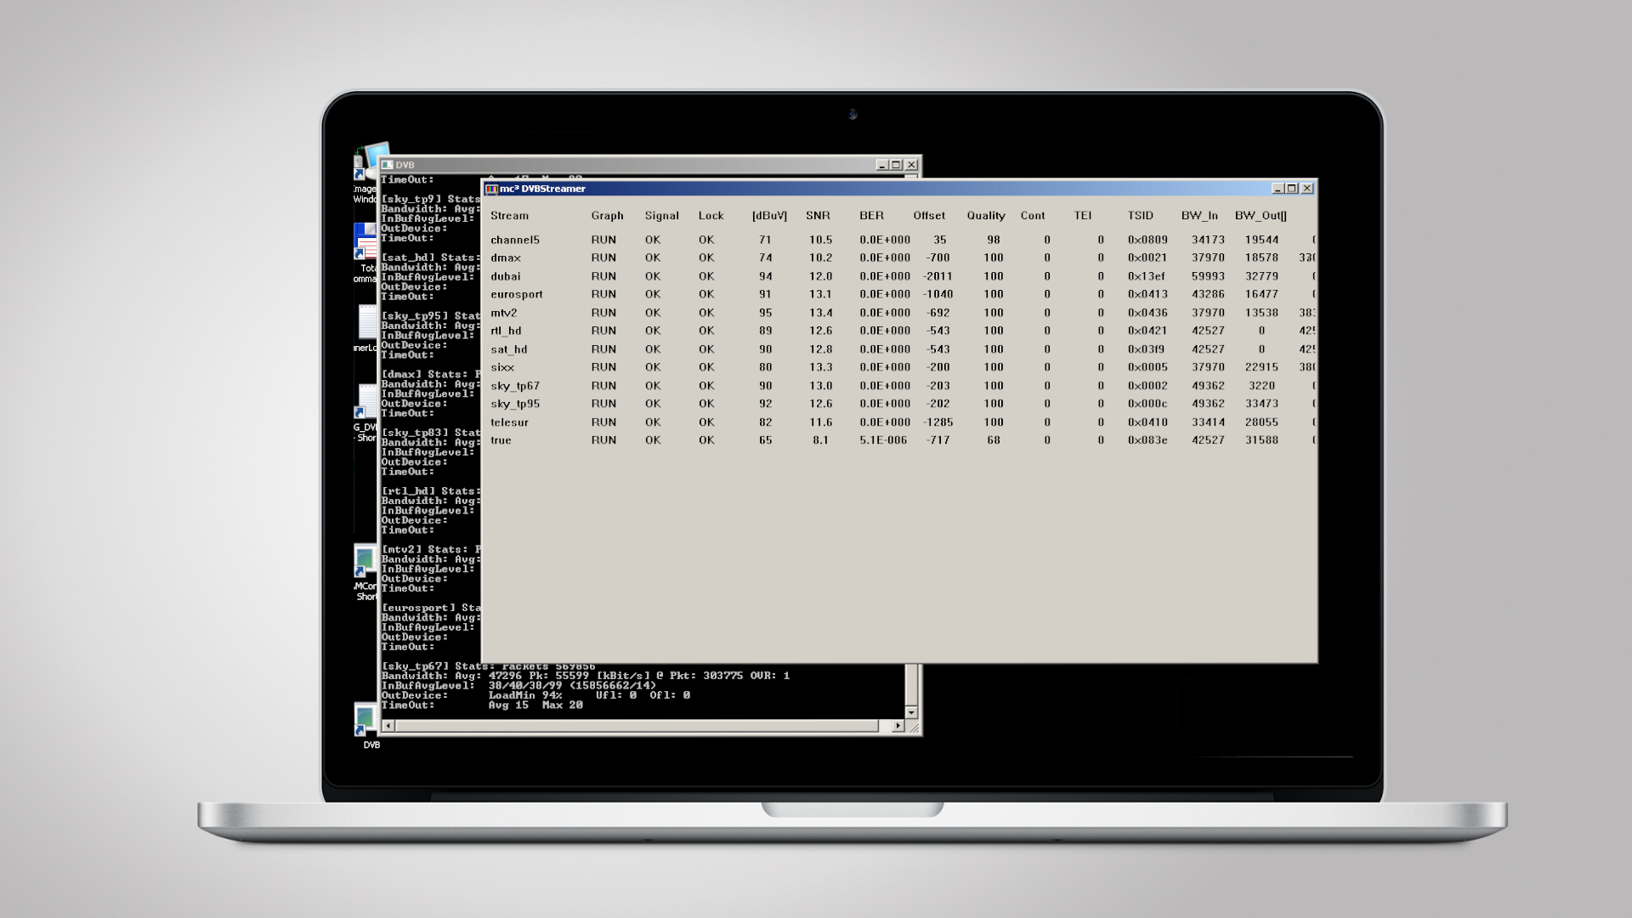Viewport: 1632px width, 918px height.
Task: Click the Stream column header
Action: (509, 216)
